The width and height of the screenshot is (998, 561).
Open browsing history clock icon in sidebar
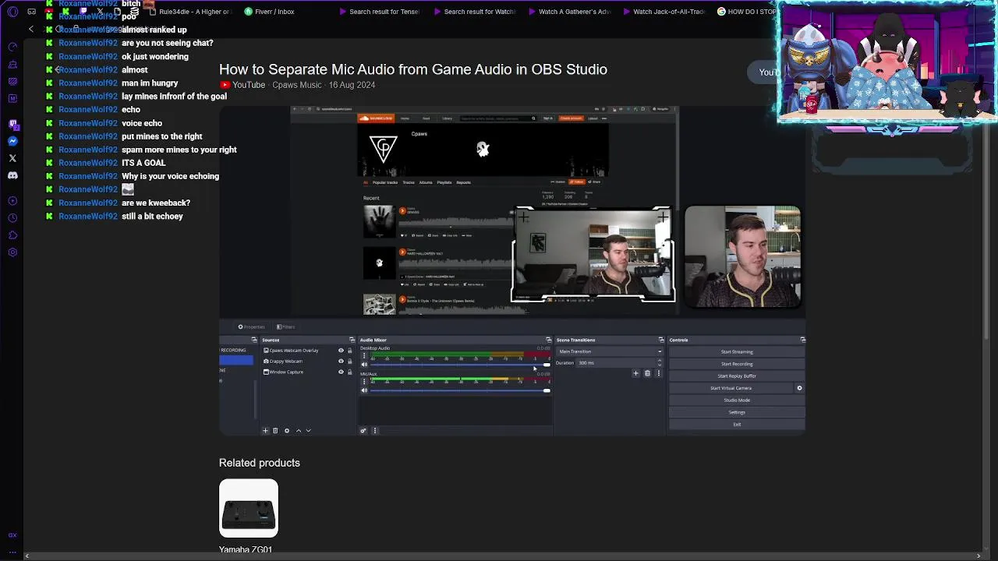[12, 218]
